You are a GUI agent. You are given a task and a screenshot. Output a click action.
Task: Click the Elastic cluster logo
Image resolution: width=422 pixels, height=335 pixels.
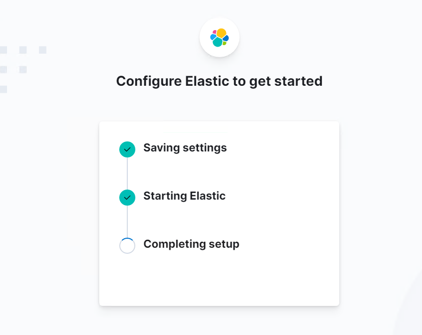[x=220, y=38]
